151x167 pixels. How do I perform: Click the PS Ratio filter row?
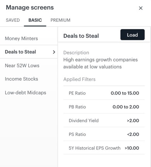click(104, 134)
